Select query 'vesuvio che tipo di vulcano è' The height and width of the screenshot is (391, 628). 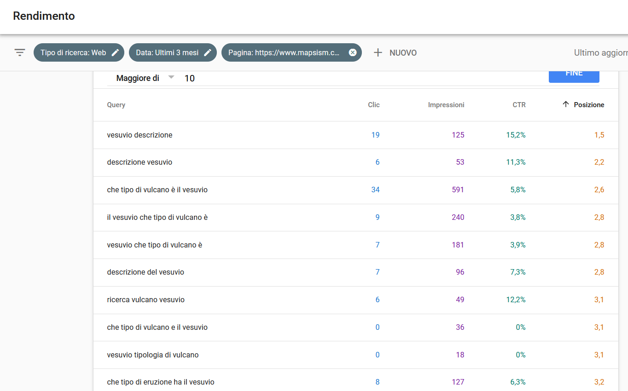154,245
